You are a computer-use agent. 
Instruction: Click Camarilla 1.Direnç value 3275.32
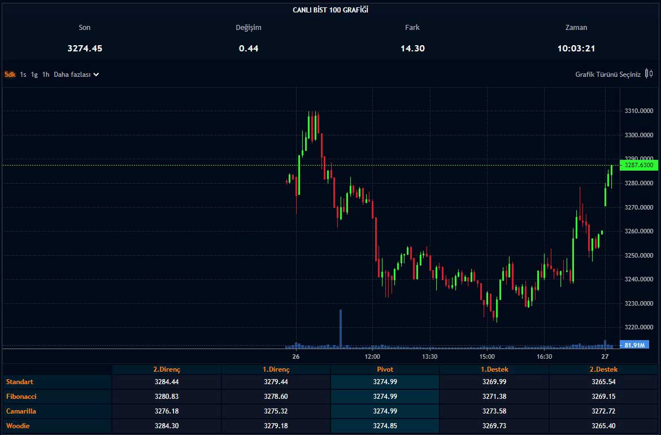tap(276, 411)
